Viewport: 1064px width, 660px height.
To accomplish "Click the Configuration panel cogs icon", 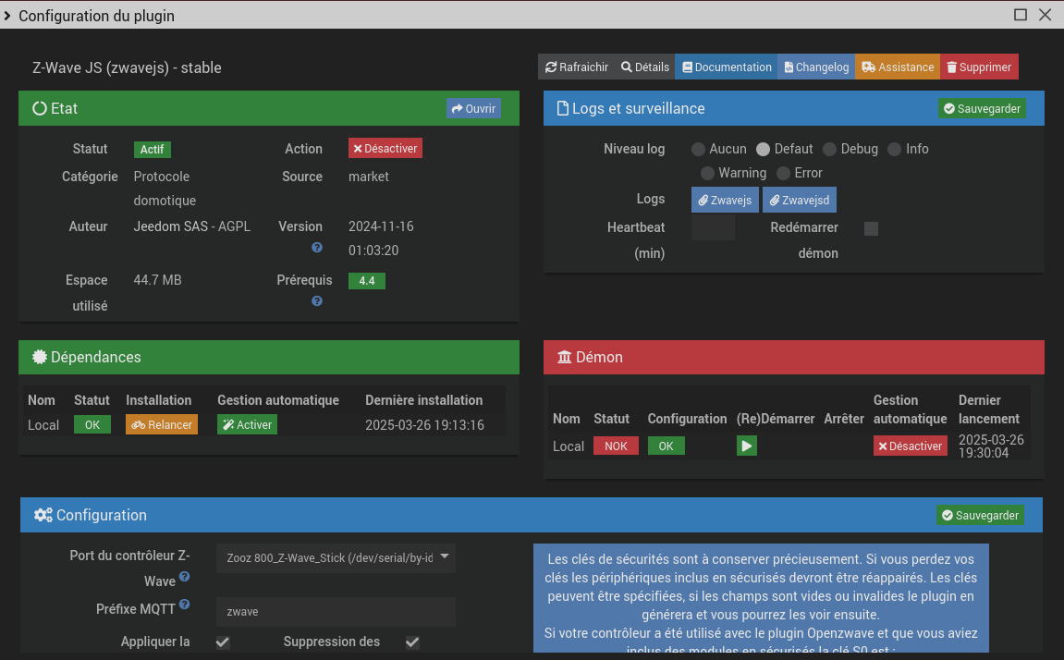I will click(x=43, y=515).
